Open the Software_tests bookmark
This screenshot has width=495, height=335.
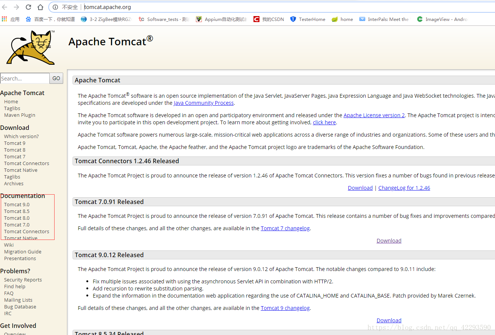coord(164,19)
